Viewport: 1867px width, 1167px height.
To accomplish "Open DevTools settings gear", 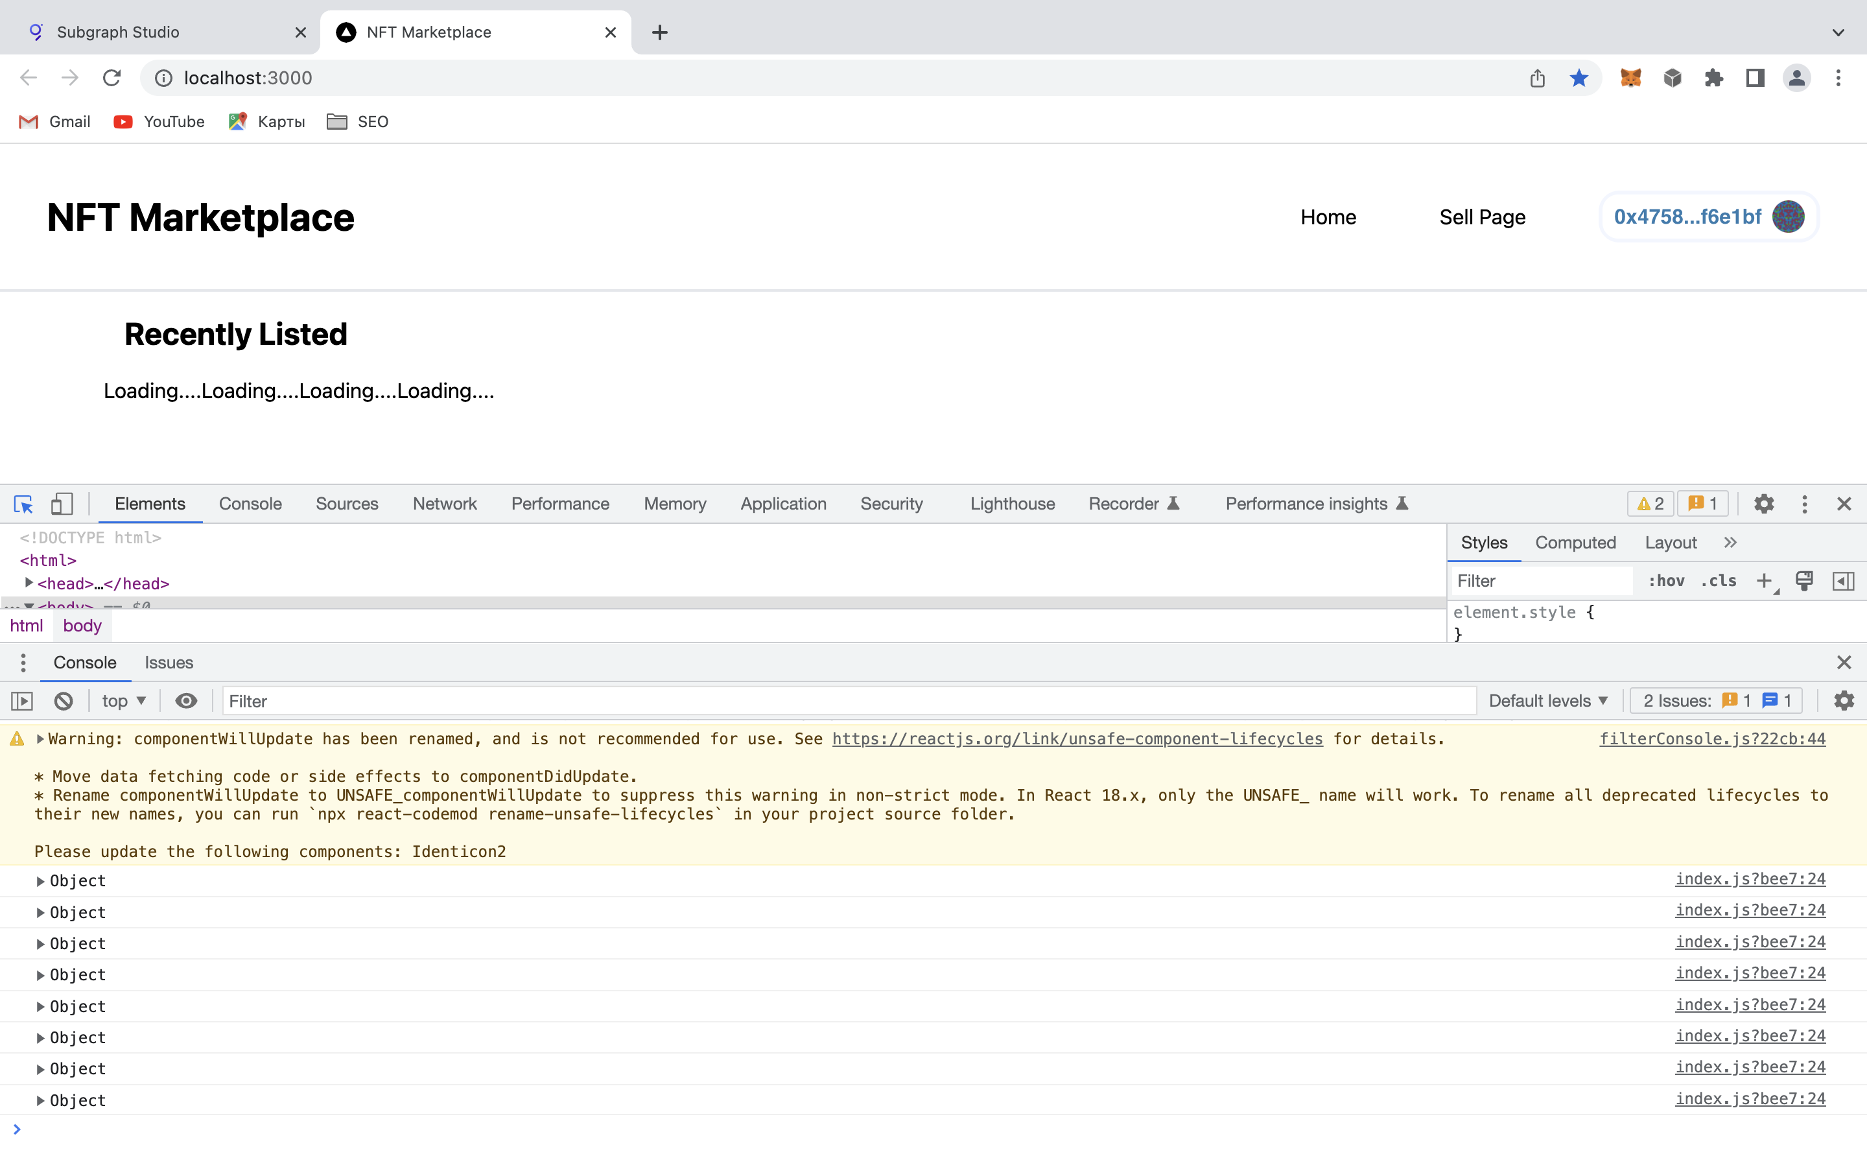I will coord(1764,504).
